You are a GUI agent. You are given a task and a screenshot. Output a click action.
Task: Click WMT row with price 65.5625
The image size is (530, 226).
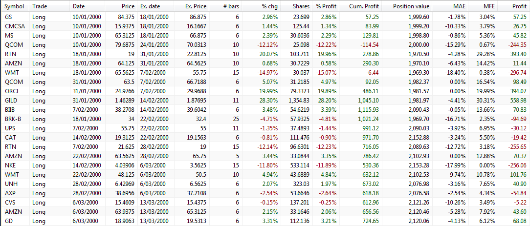(265, 73)
